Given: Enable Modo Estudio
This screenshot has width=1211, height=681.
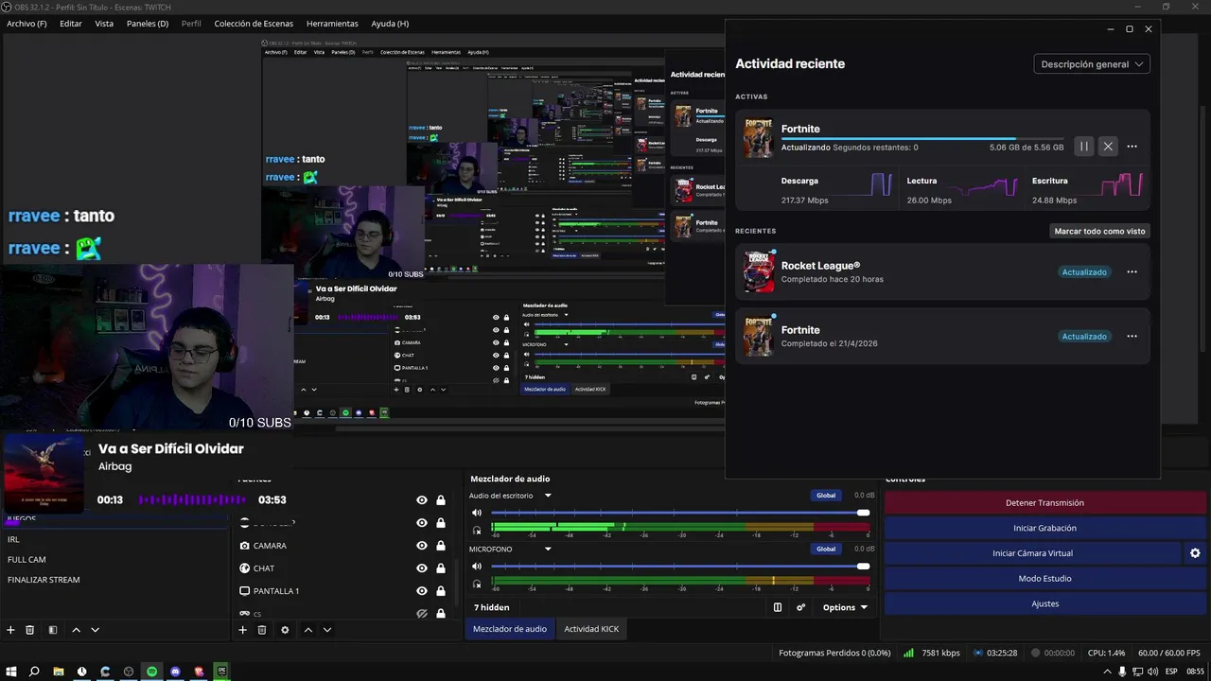Looking at the screenshot, I should click(x=1044, y=578).
